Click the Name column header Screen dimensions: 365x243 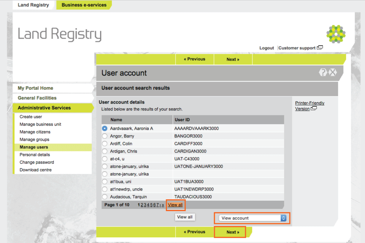[x=116, y=120]
